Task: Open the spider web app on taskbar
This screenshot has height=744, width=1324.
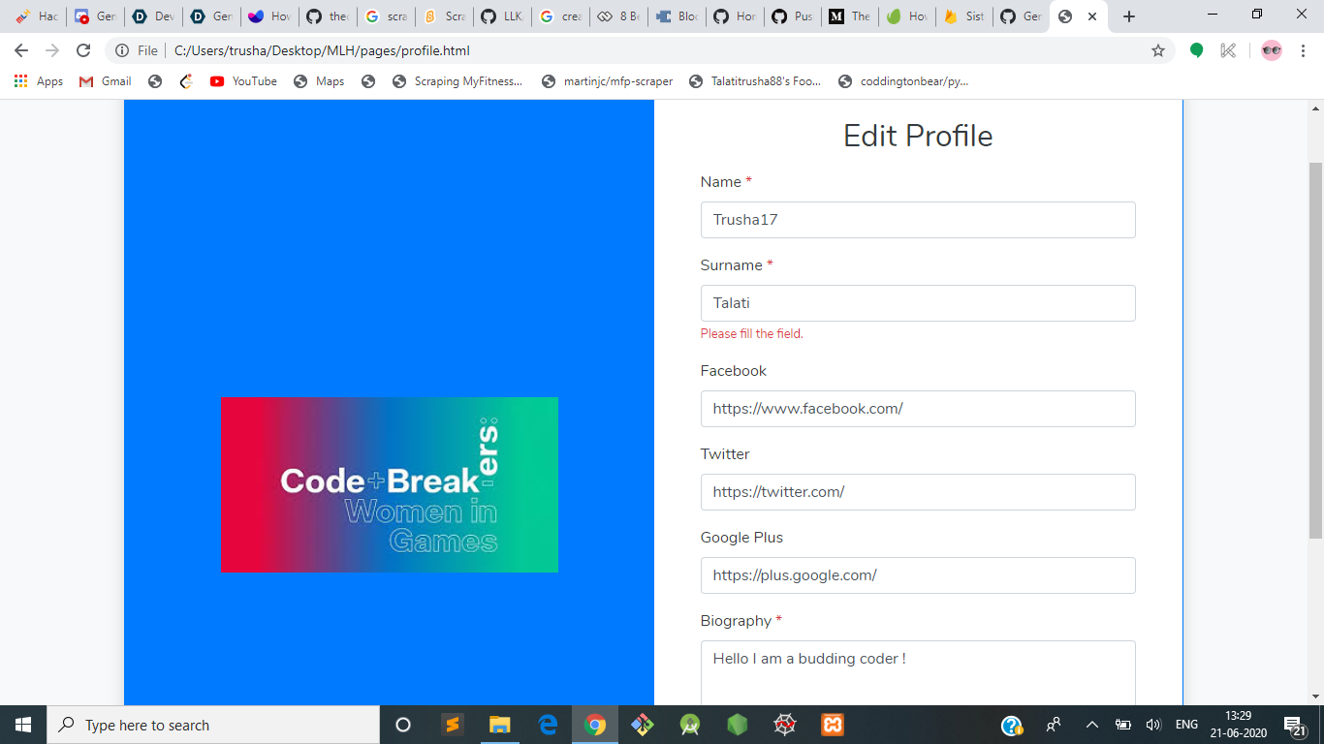Action: pos(785,725)
